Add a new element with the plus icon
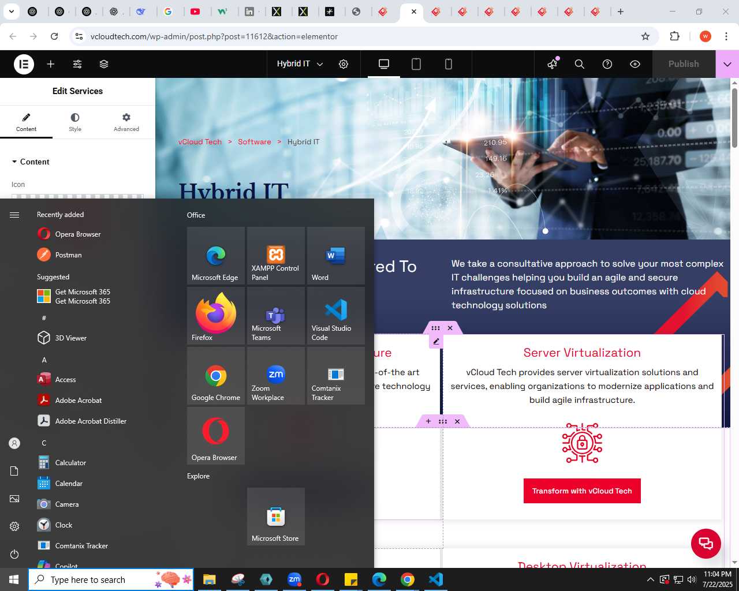Image resolution: width=739 pixels, height=591 pixels. [51, 64]
